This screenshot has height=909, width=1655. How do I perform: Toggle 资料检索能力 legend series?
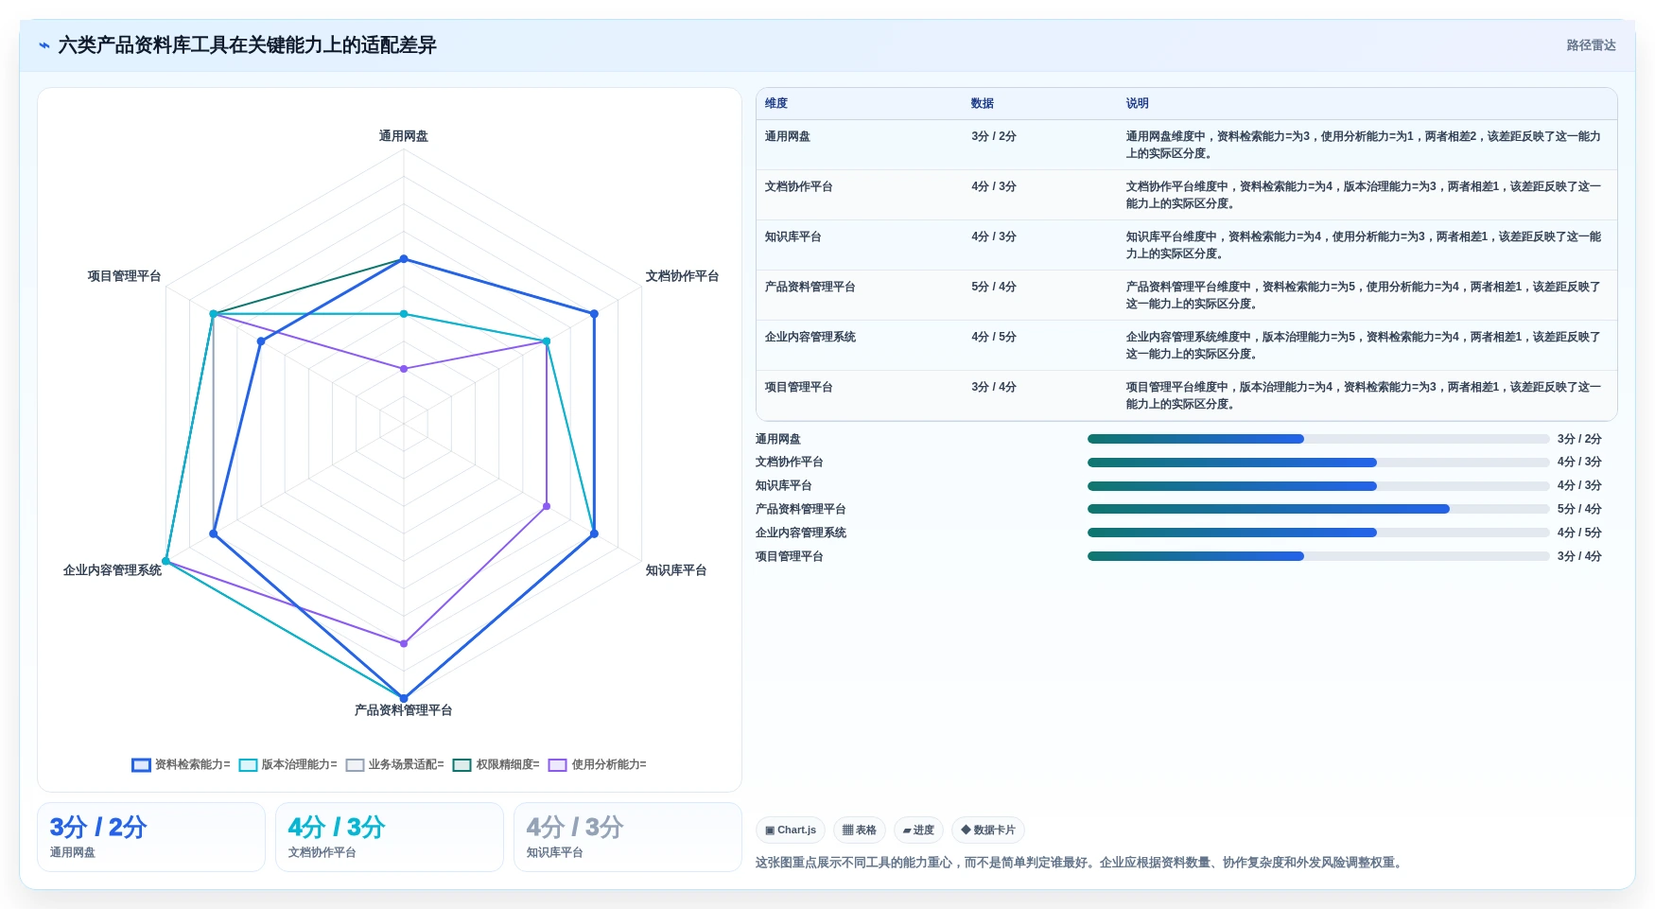pos(181,764)
